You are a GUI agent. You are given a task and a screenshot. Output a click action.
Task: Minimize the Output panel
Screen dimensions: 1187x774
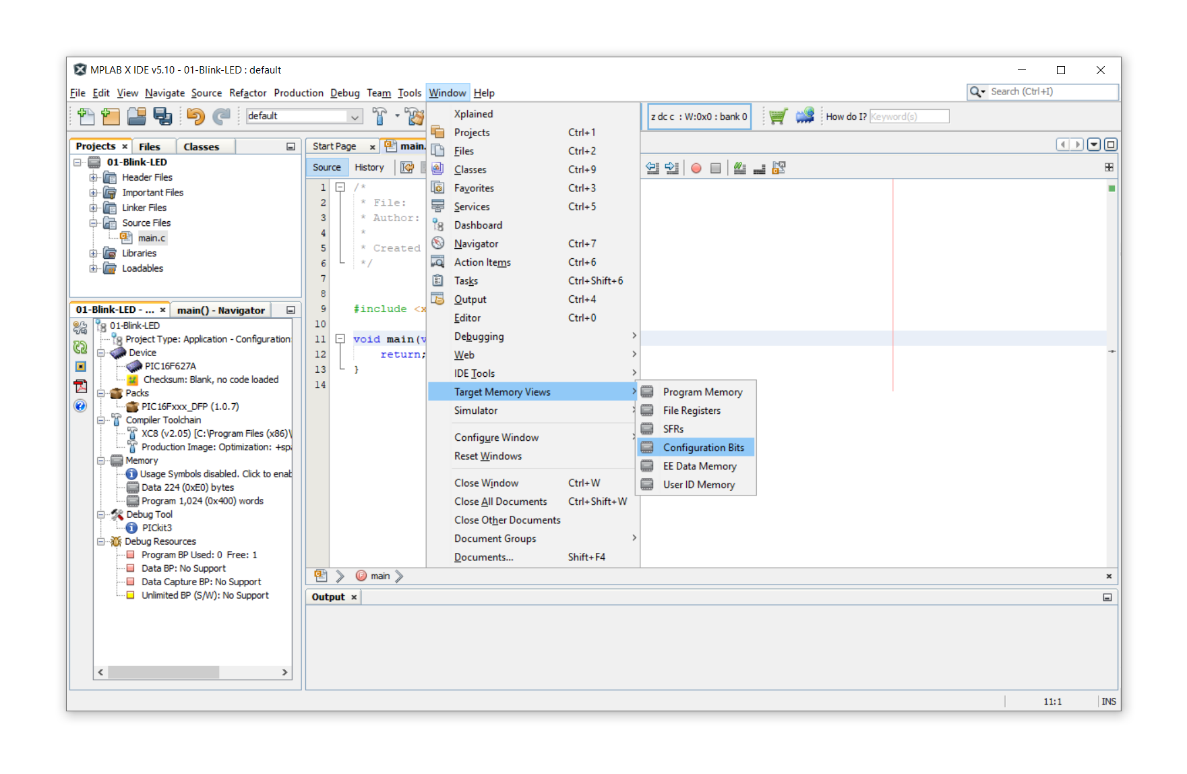pyautogui.click(x=1107, y=597)
